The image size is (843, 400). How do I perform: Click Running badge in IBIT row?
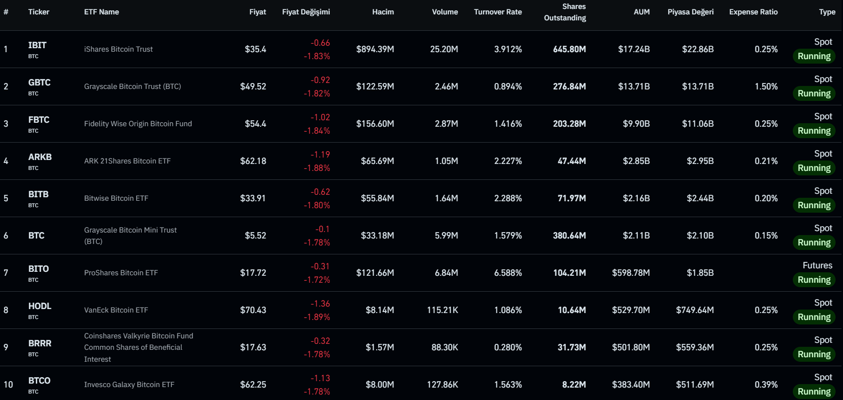[x=814, y=56]
